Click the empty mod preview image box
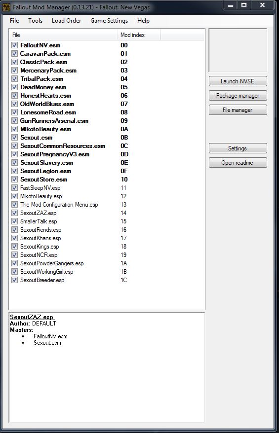Viewport: 279px width, 433px height. pyautogui.click(x=238, y=50)
